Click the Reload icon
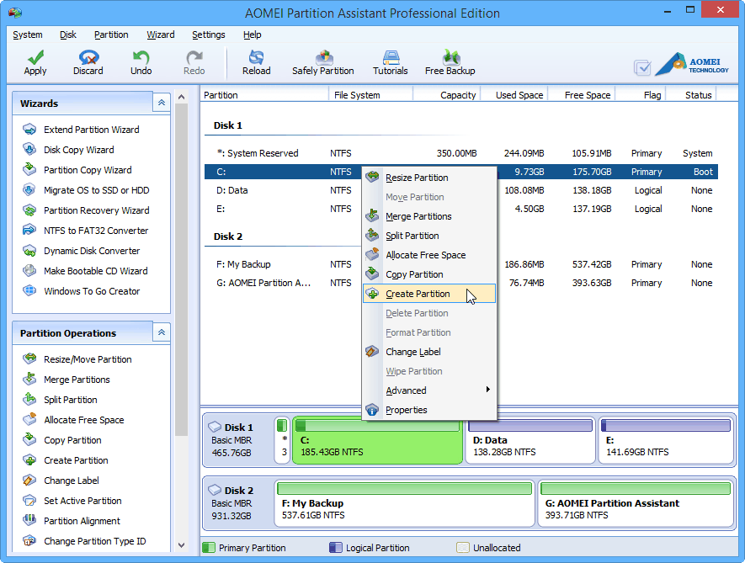Viewport: 745px width, 563px height. point(256,62)
